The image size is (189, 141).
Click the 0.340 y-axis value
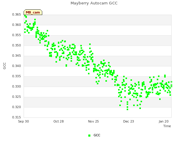17,66
